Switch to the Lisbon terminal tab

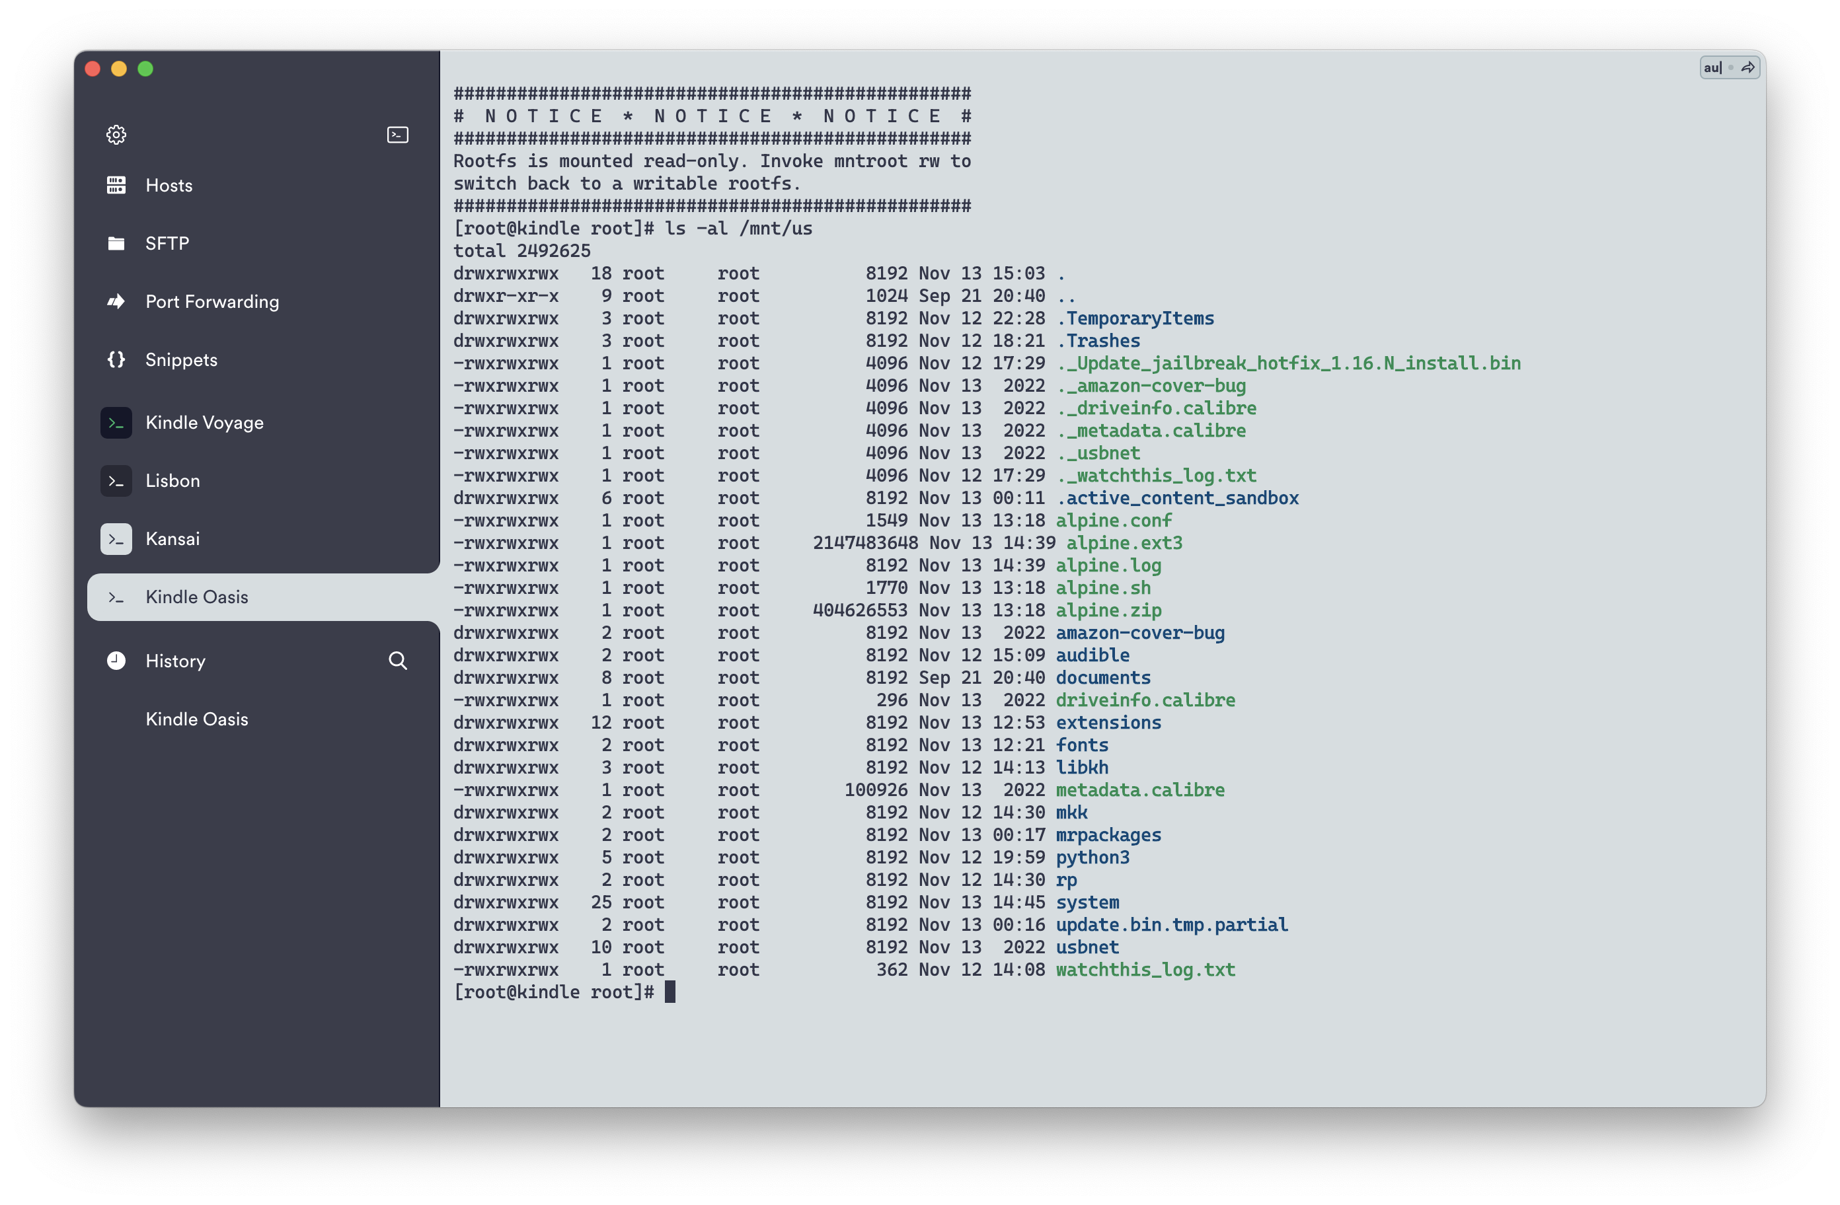pos(172,481)
